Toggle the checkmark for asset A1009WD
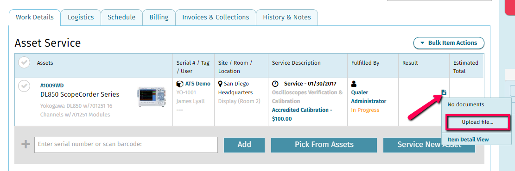Screen dimensions: 515x171 pyautogui.click(x=23, y=86)
